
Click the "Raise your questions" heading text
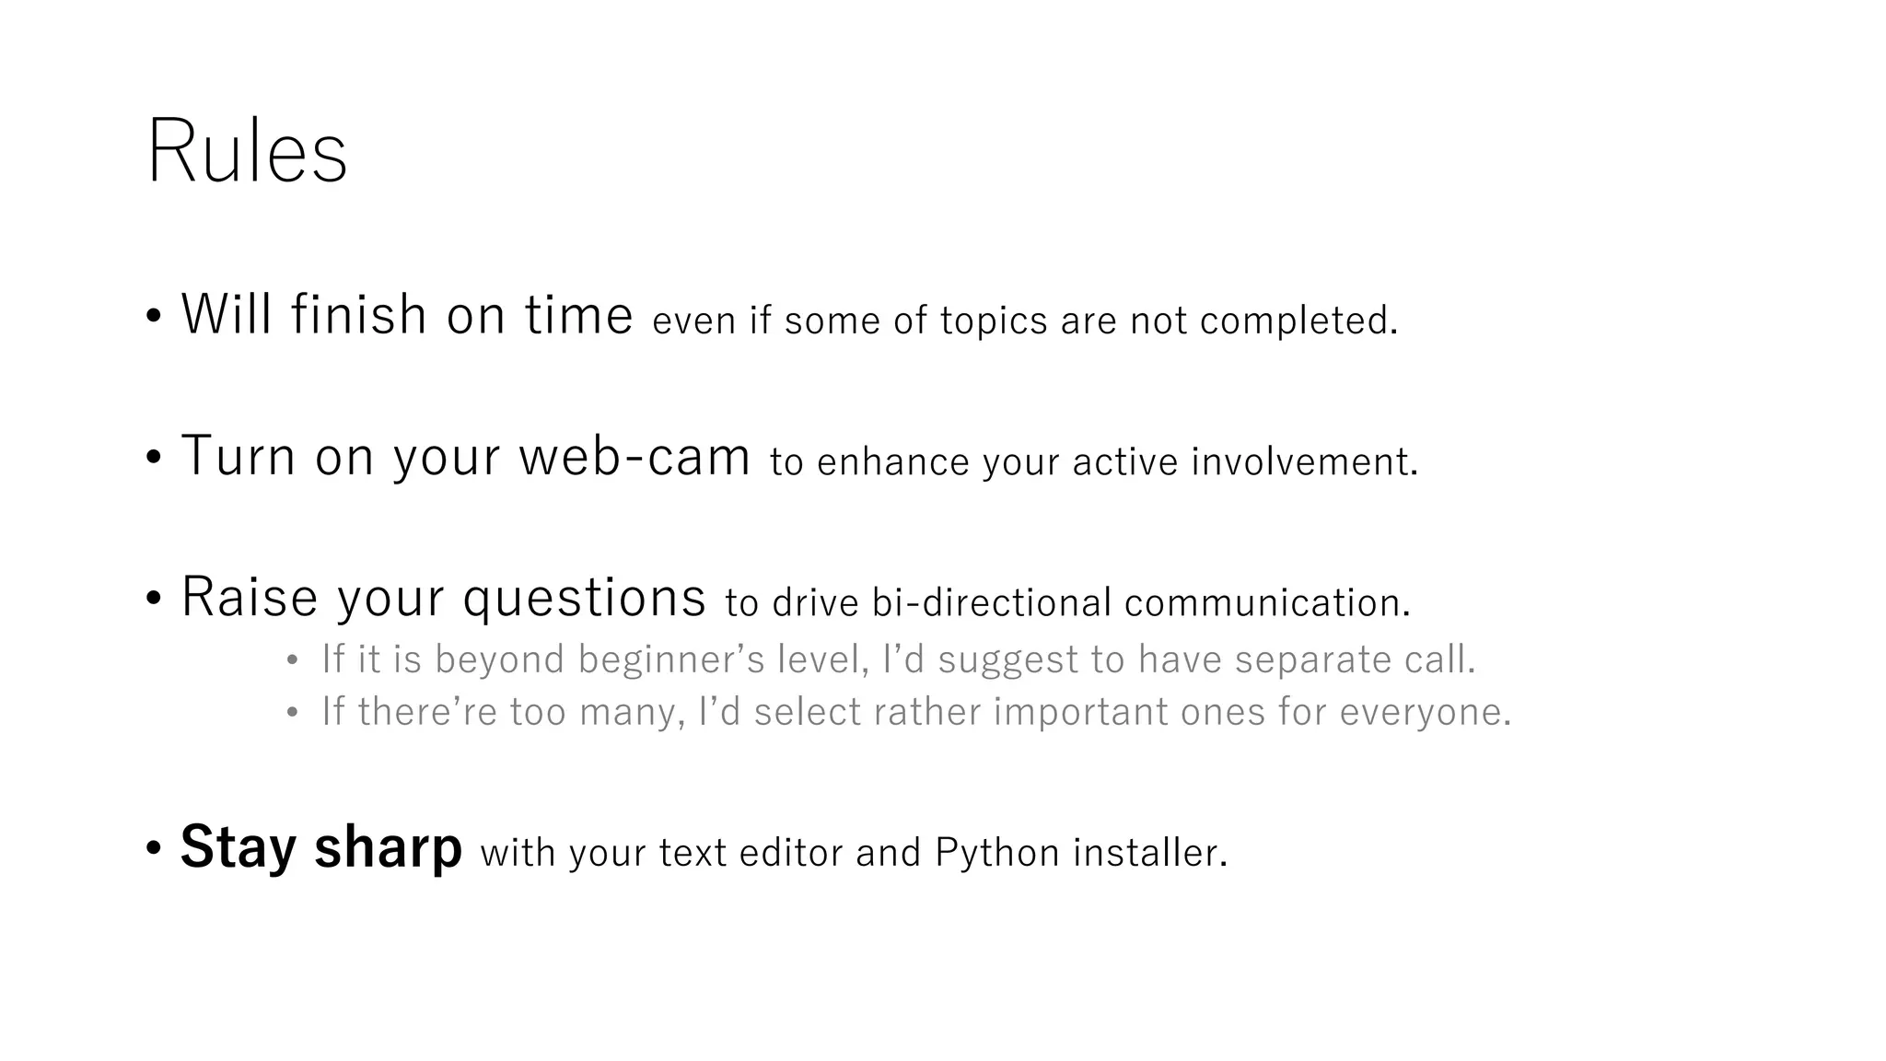coord(443,597)
